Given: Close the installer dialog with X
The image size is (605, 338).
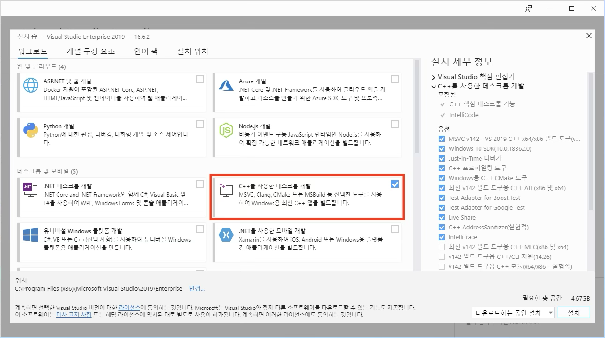Looking at the screenshot, I should (589, 36).
